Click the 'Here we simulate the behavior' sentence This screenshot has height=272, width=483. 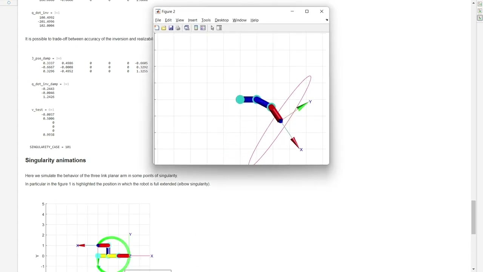(x=101, y=176)
